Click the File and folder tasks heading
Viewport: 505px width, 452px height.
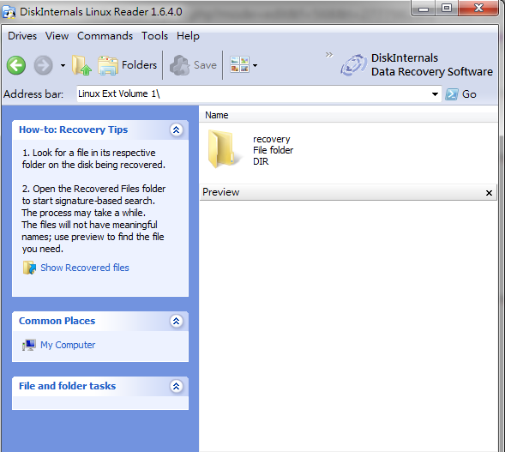tap(67, 386)
